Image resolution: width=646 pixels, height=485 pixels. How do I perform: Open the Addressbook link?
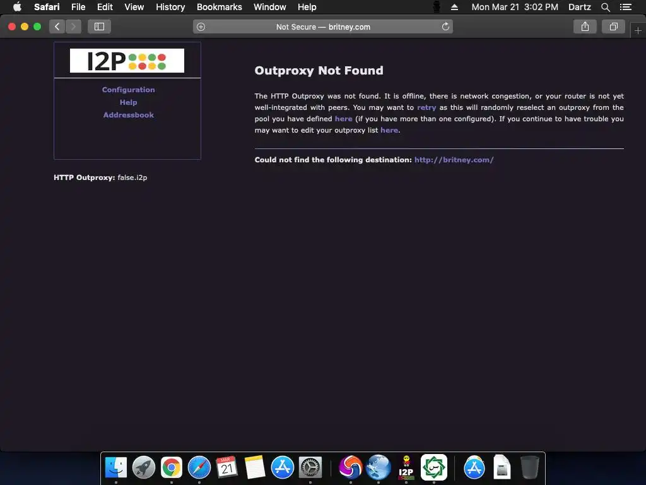tap(129, 115)
